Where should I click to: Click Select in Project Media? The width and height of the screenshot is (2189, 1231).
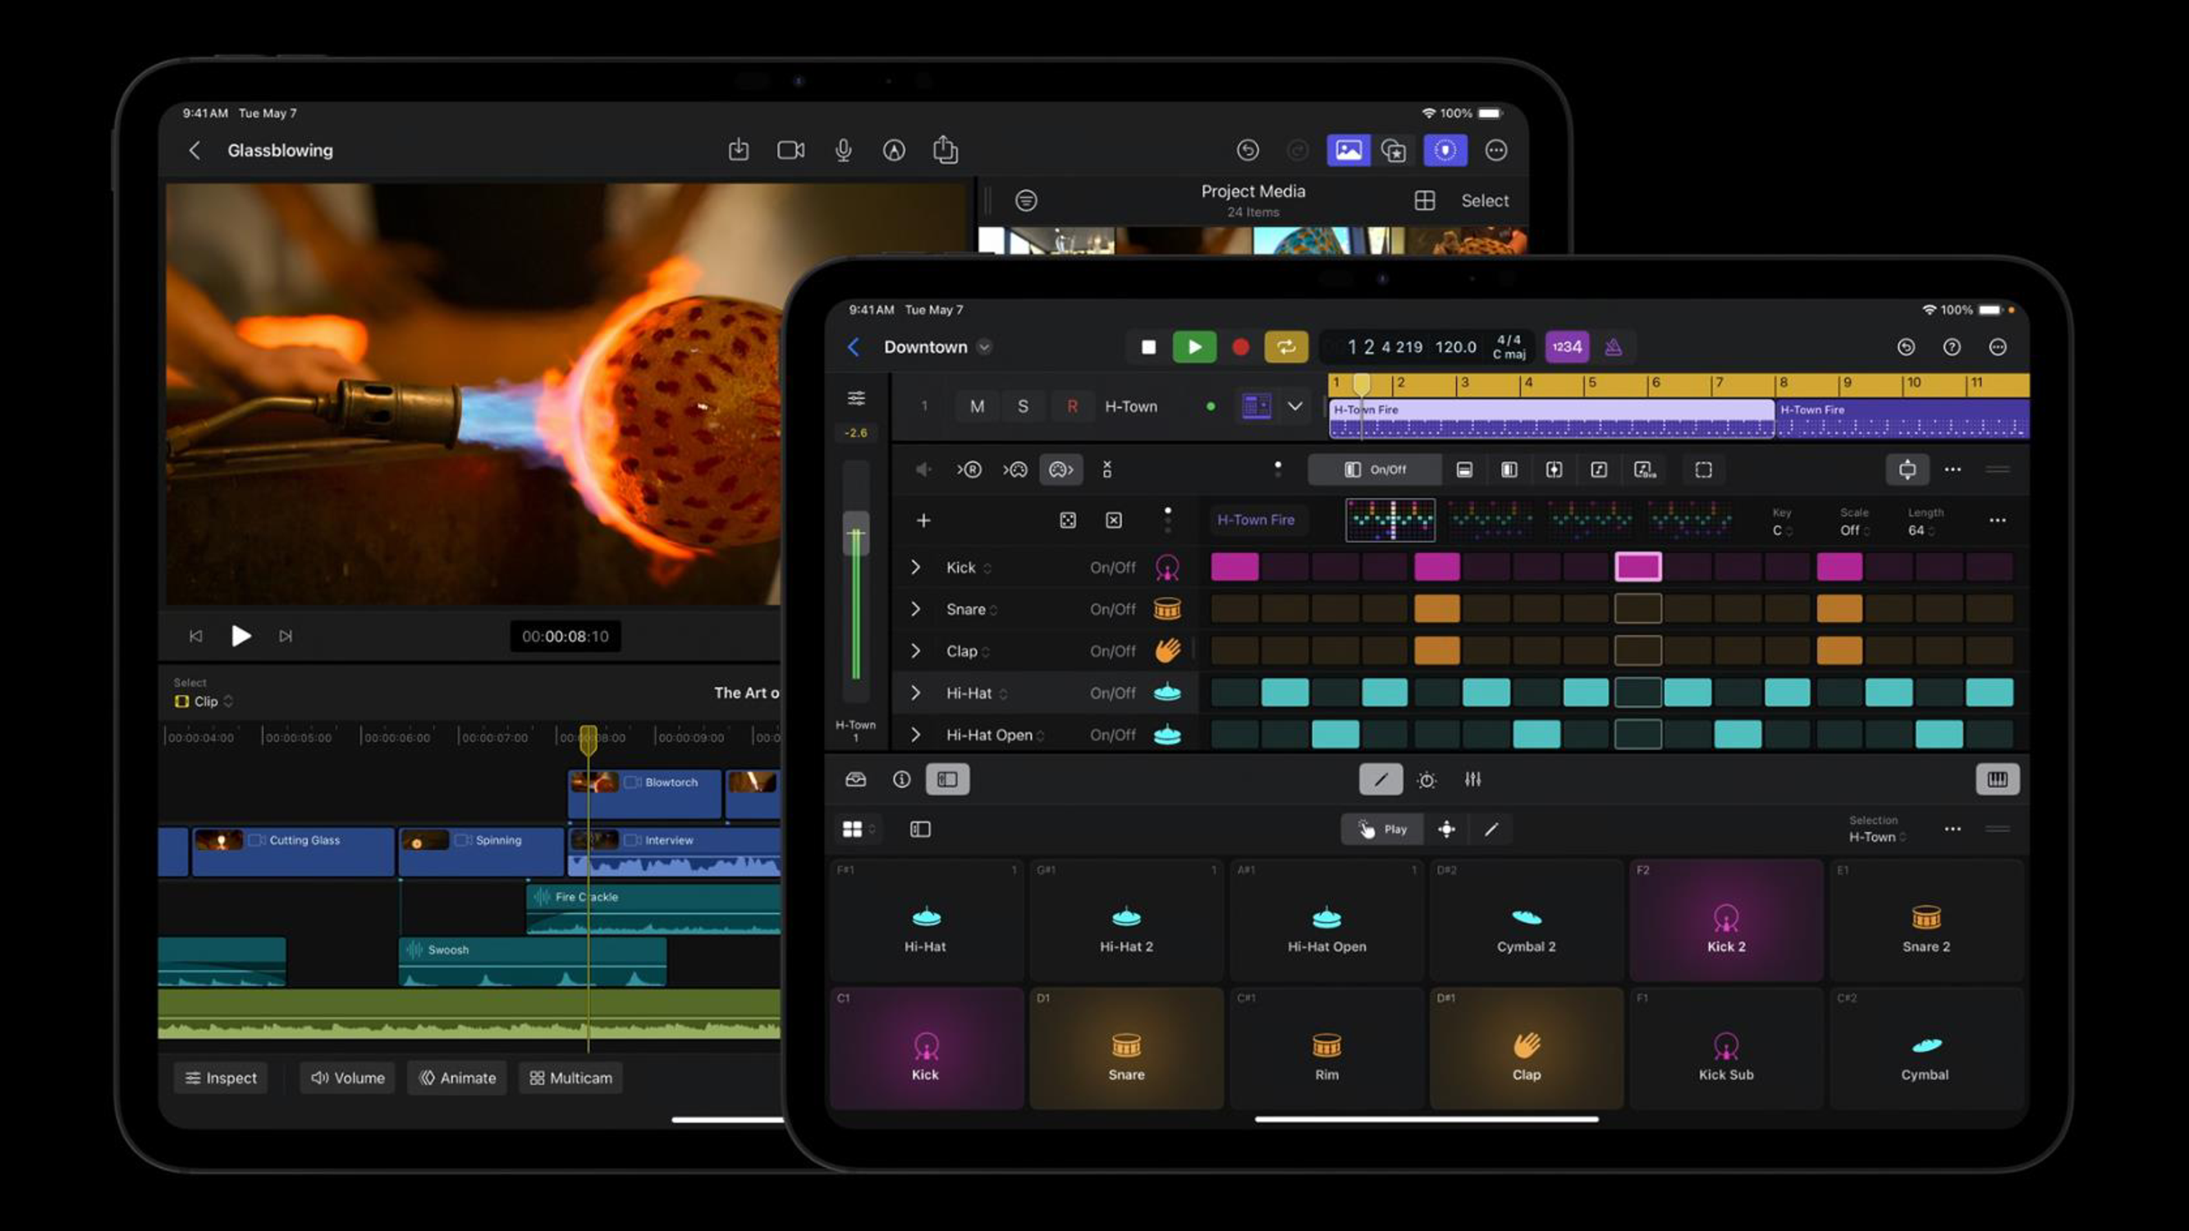pyautogui.click(x=1485, y=200)
